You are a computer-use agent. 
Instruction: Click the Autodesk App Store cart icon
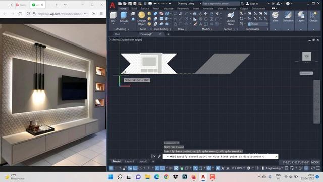point(273,4)
